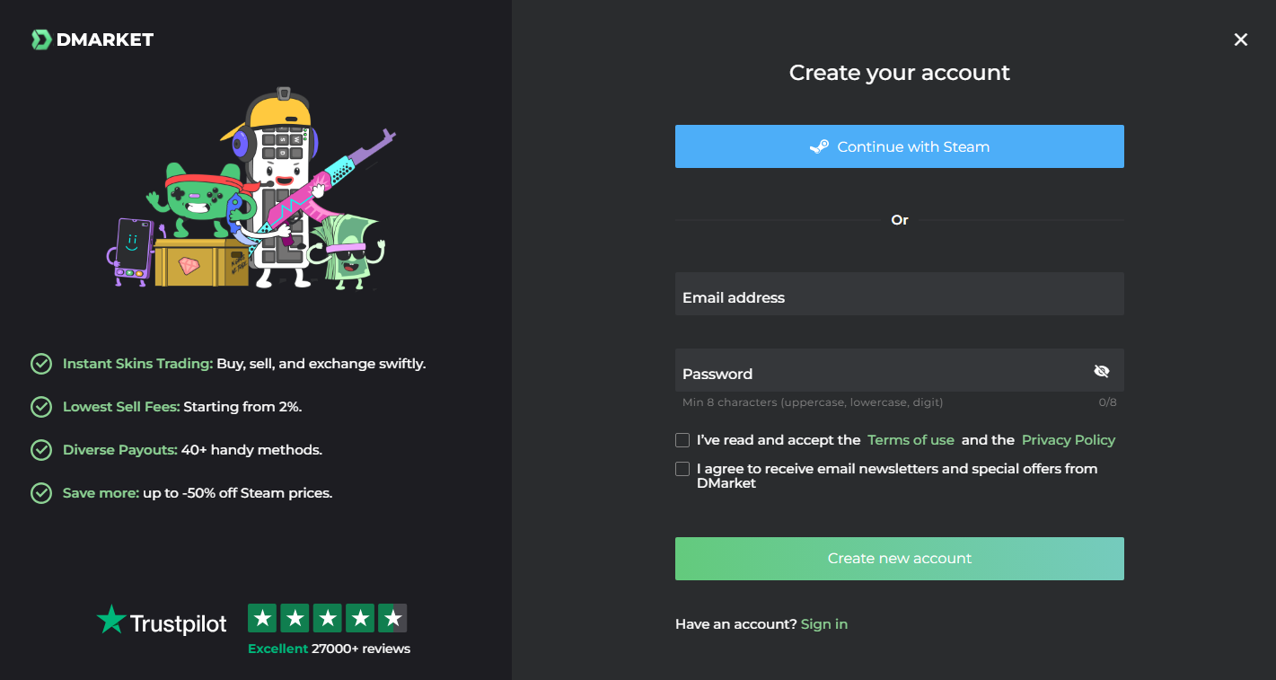Open the Terms of use link
The image size is (1276, 680).
(911, 440)
